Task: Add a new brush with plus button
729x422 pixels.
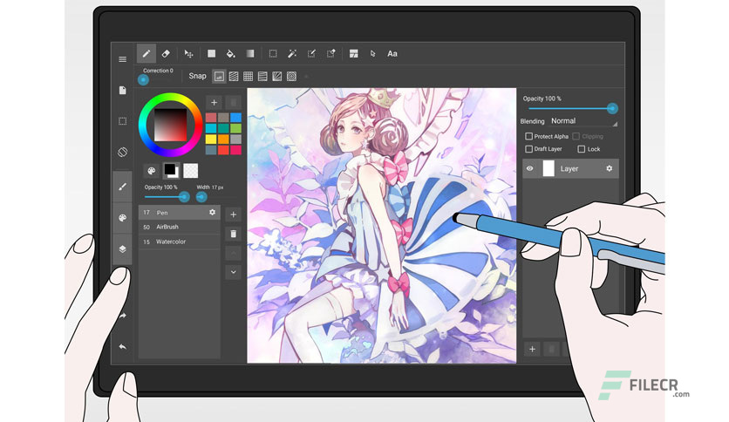Action: pos(234,214)
